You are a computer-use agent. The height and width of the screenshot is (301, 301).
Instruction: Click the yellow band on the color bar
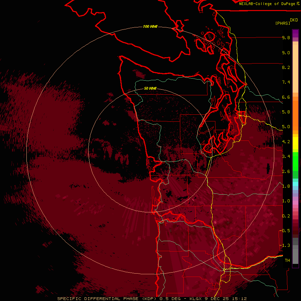[295, 143]
